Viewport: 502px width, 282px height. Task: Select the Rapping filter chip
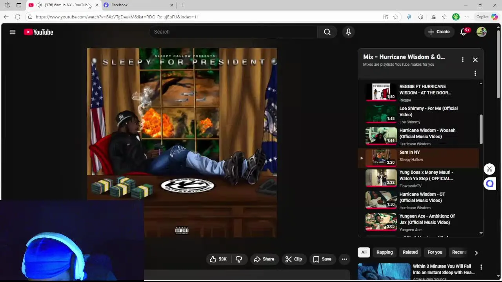pyautogui.click(x=384, y=252)
